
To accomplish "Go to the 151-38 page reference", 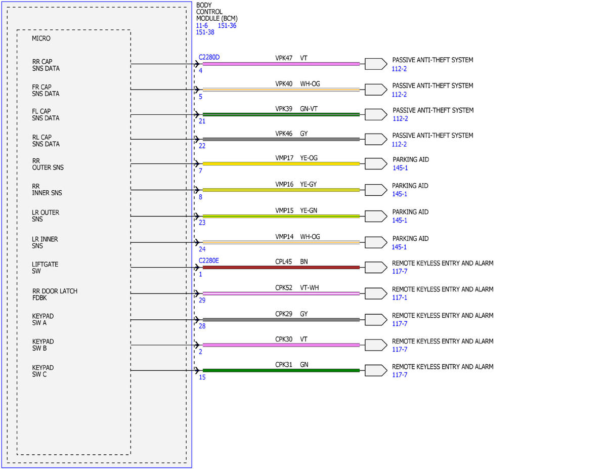I will tap(205, 32).
